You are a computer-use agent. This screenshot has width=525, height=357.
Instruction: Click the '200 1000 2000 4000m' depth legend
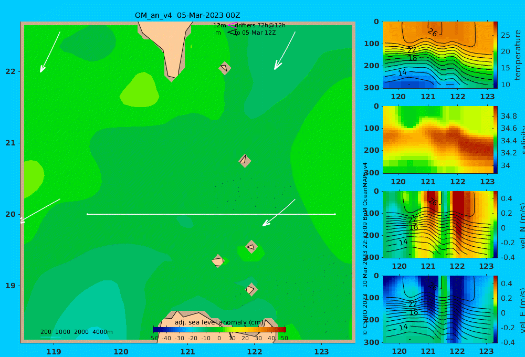tap(77, 332)
